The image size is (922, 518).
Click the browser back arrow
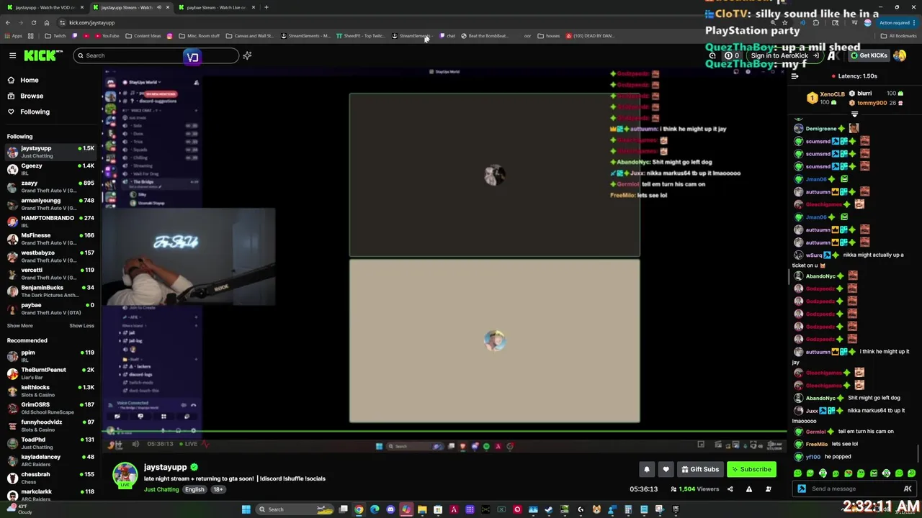click(7, 22)
